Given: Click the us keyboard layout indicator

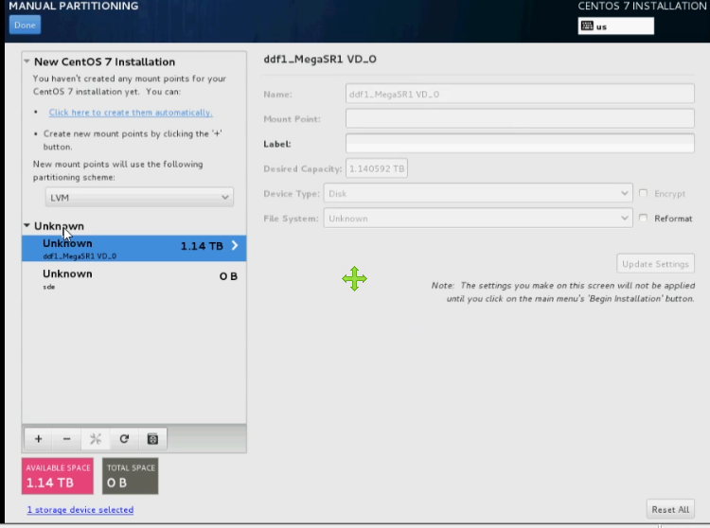Looking at the screenshot, I should (616, 26).
